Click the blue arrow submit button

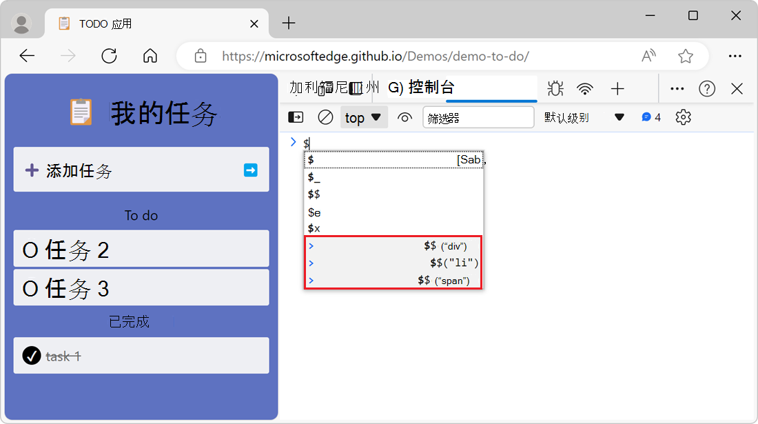click(251, 170)
